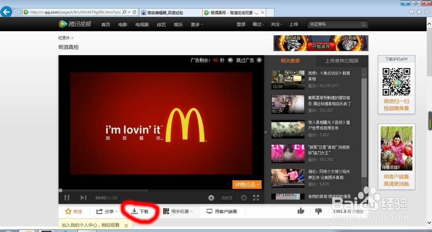Click the browser forward button
Screen dimensions: 432x232
(x=17, y=12)
